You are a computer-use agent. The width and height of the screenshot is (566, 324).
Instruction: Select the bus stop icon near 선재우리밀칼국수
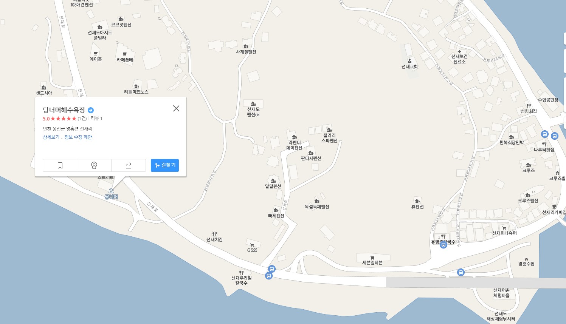point(269,276)
